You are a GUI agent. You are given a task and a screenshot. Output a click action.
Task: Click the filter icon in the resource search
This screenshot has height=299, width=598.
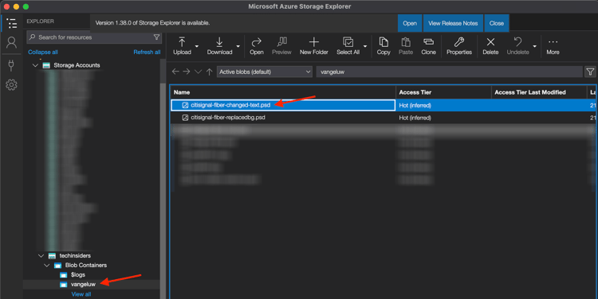click(156, 37)
